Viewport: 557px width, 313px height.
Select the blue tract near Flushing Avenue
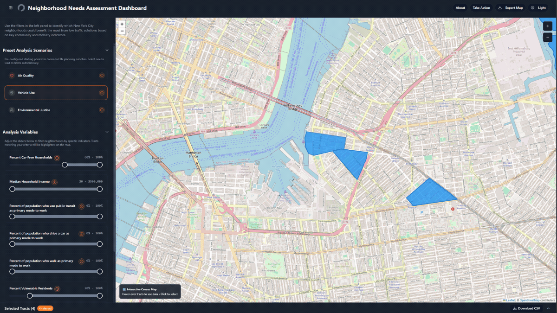(x=431, y=193)
